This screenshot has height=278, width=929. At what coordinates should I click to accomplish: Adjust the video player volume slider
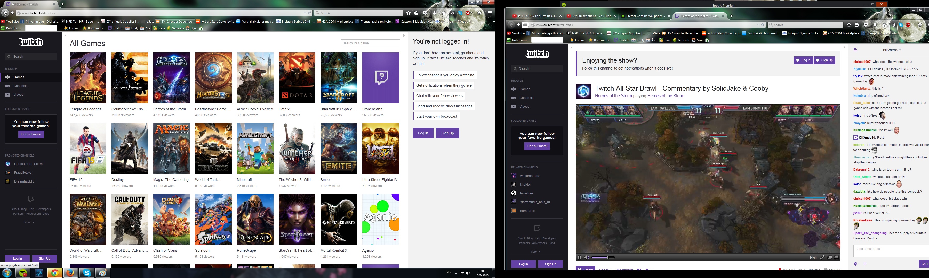tap(603, 257)
